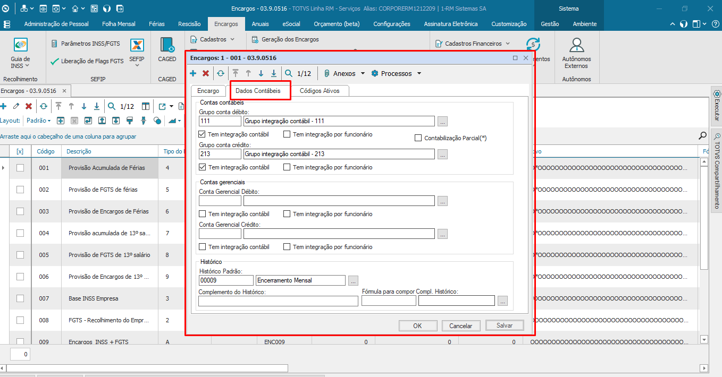Viewport: 722px width, 377px height.
Task: Click the search magnifier in the Encargos dialog toolbar
Action: 289,73
